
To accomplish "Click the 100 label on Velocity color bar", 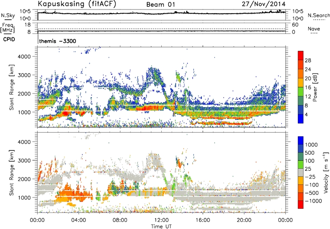I will (x=310, y=161).
